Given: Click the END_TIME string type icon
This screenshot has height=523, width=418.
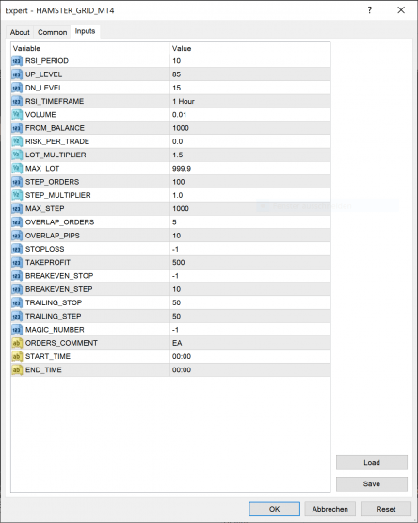Looking at the screenshot, I should [17, 370].
